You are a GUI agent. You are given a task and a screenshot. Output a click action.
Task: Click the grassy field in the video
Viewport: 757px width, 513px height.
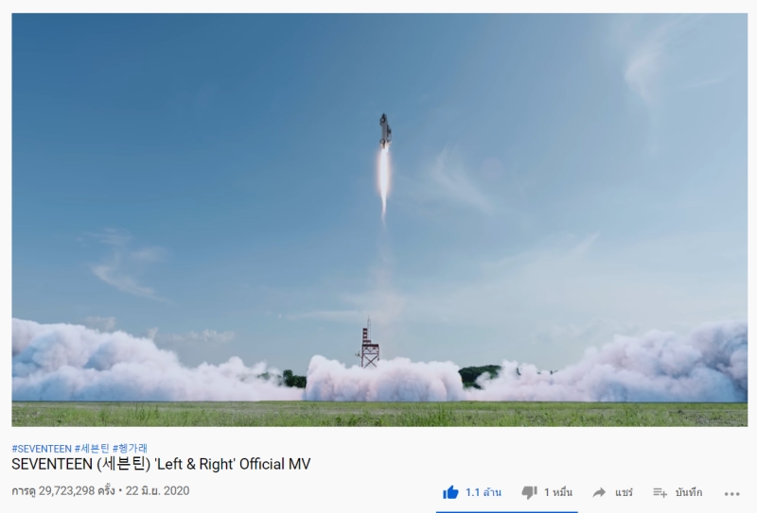(379, 414)
